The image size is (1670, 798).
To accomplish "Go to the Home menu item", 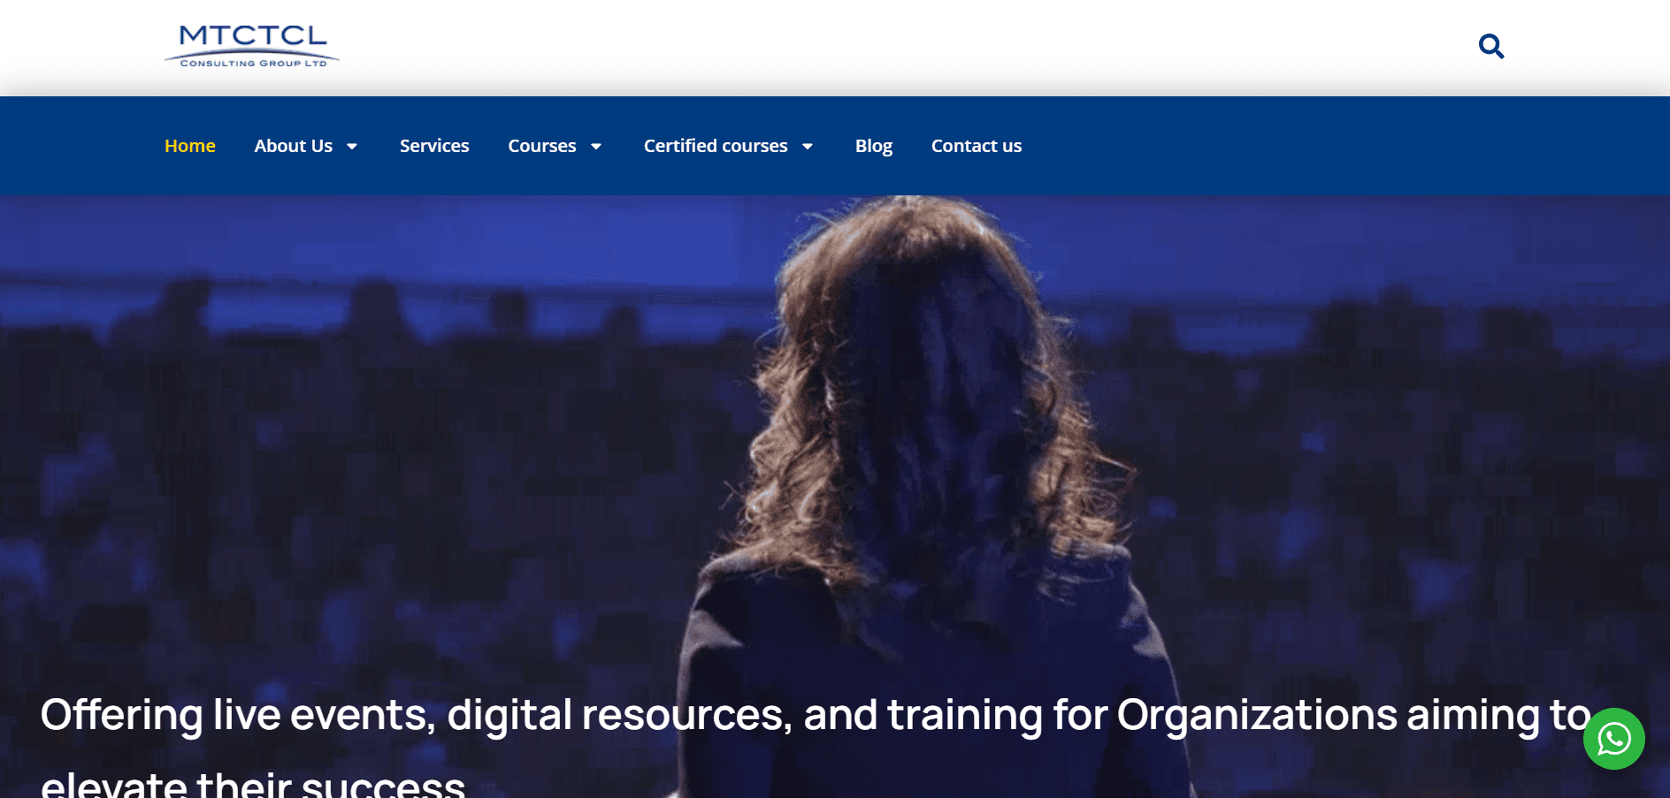I will [x=190, y=146].
